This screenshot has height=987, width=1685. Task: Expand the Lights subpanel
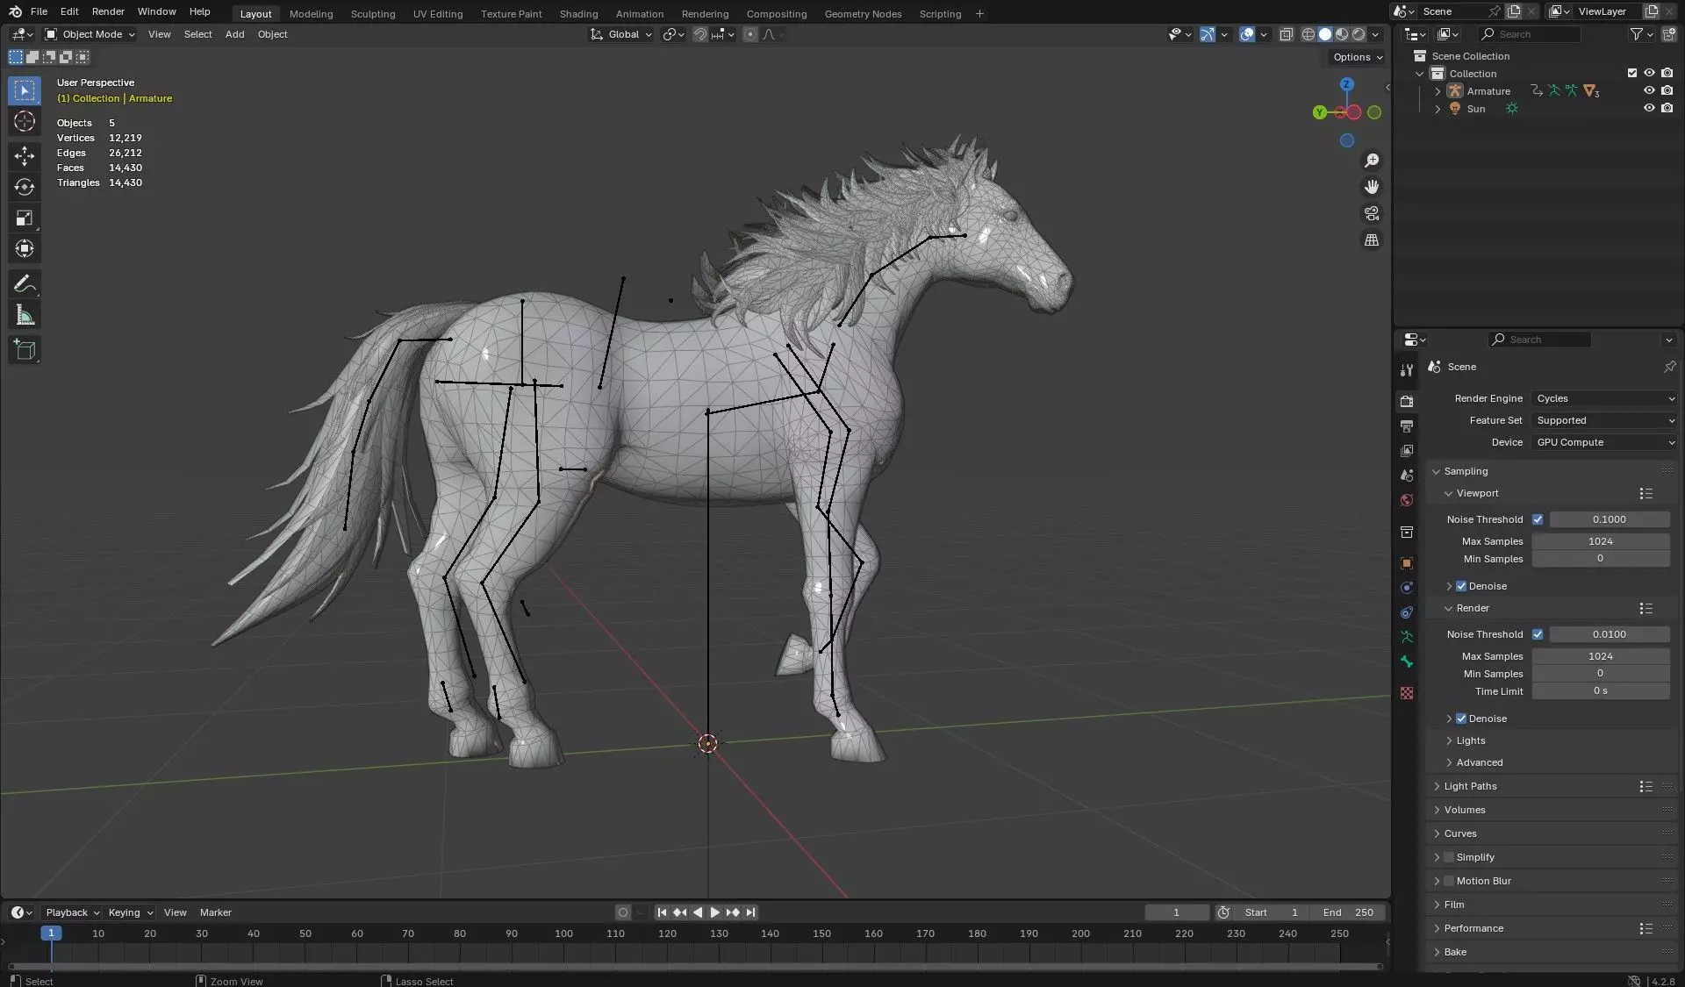click(1471, 740)
